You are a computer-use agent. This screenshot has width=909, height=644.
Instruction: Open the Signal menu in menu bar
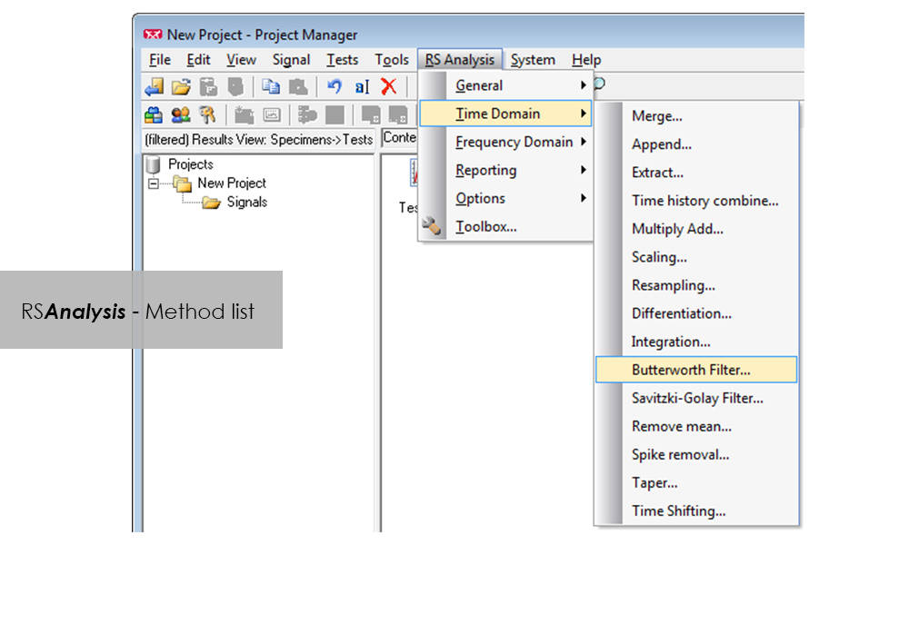(291, 60)
